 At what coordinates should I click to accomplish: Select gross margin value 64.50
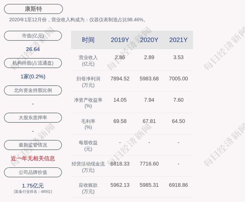(x=178, y=121)
